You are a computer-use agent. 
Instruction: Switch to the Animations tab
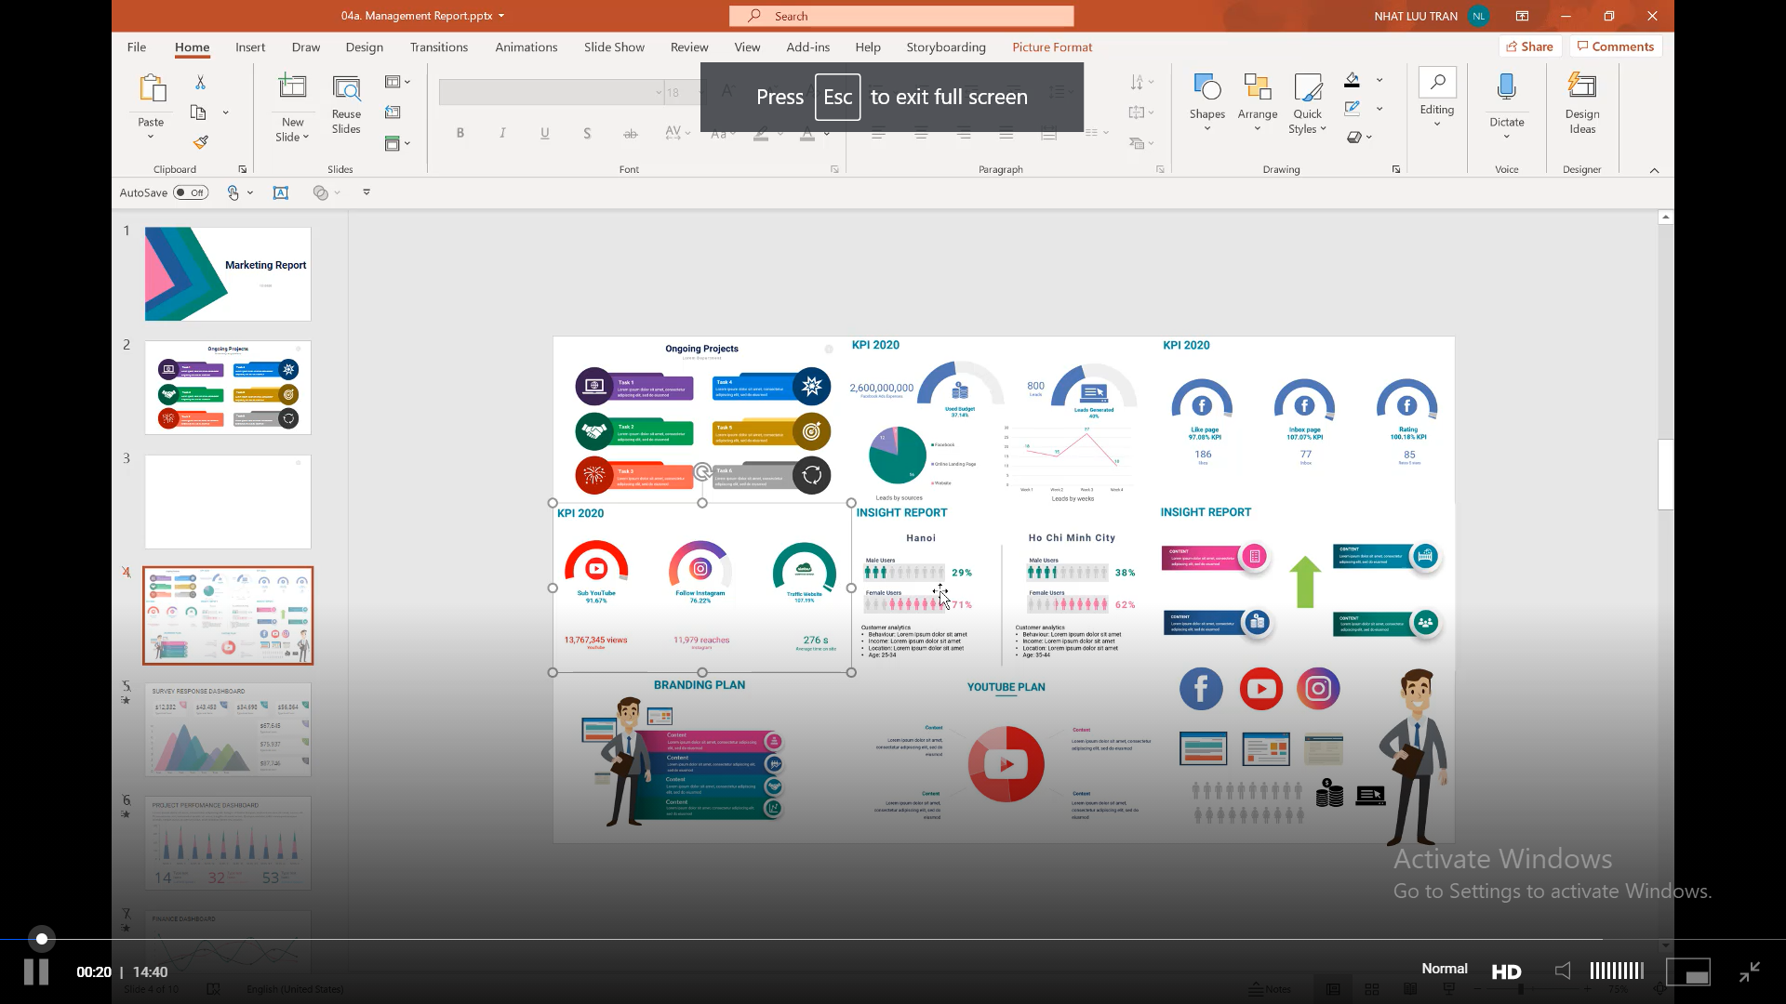[x=526, y=47]
